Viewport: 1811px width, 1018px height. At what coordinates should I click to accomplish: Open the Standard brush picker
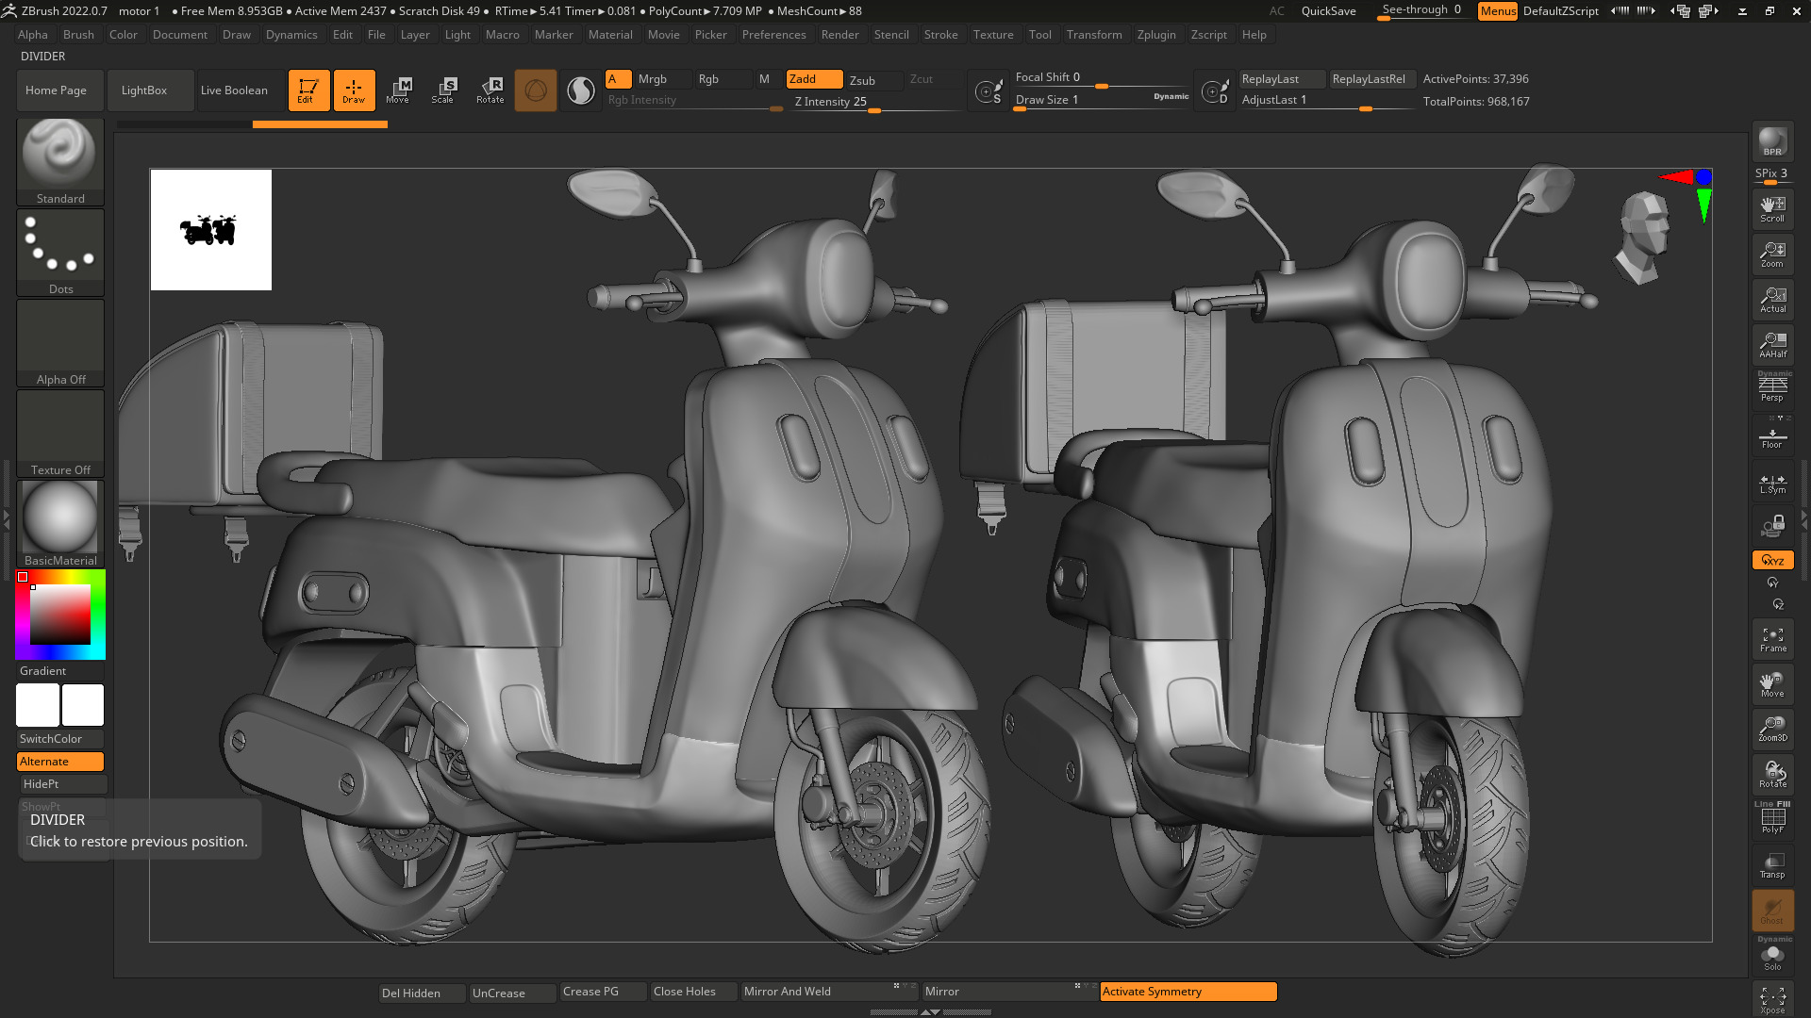tap(60, 161)
